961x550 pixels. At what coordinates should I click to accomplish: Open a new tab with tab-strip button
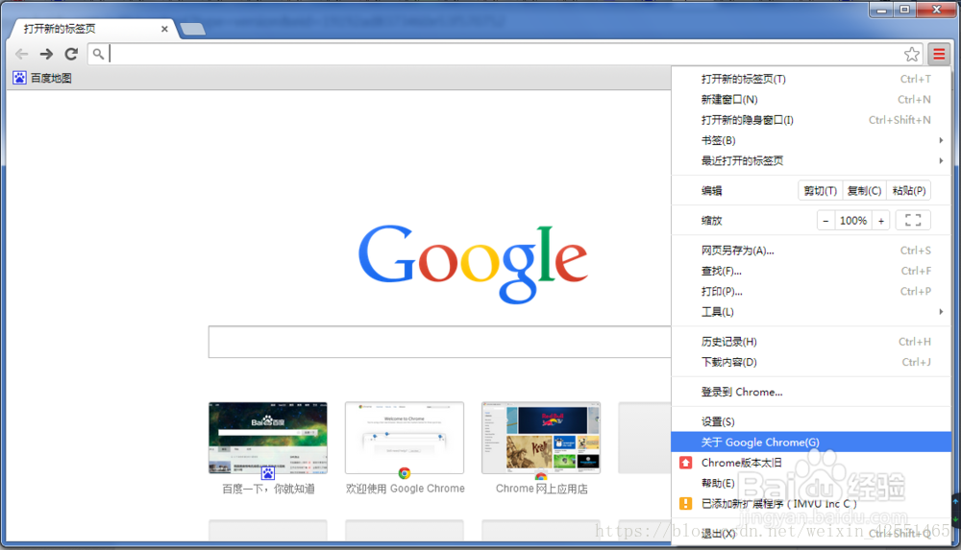point(193,29)
